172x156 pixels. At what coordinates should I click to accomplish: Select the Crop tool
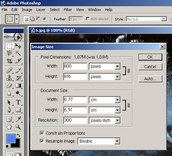coord(9,61)
